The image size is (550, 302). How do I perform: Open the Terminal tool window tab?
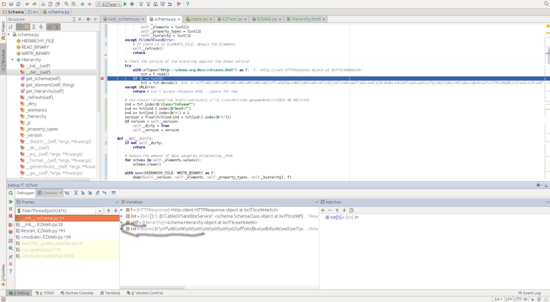110,293
